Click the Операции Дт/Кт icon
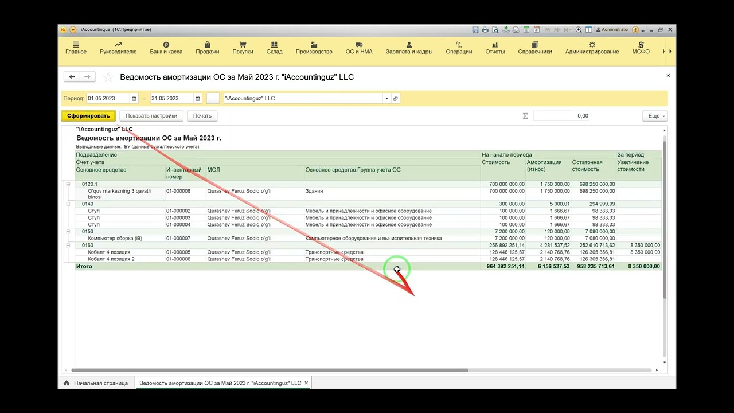734x413 pixels. pyautogui.click(x=459, y=45)
